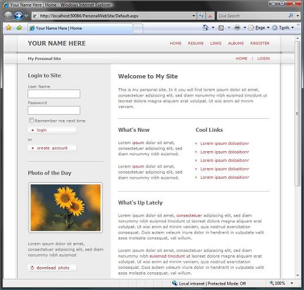Viewport: 304px width, 290px height.
Task: Toggle Remember me next time checkbox
Action: pos(31,120)
